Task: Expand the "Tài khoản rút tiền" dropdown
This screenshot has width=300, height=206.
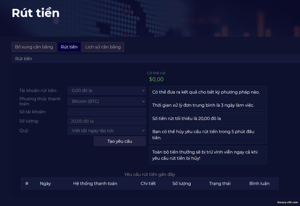Action: (x=106, y=90)
